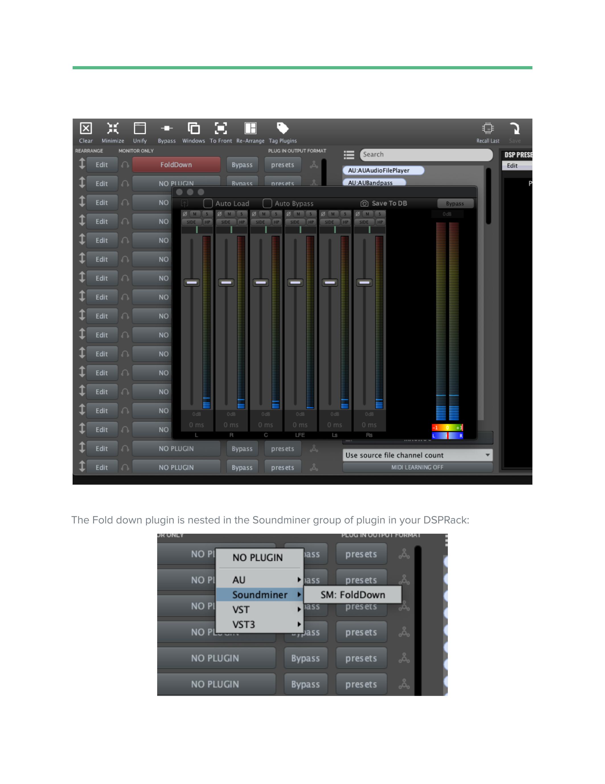Bring plugin windows To Front
Image resolution: width=605 pixels, height=784 pixels.
click(220, 129)
